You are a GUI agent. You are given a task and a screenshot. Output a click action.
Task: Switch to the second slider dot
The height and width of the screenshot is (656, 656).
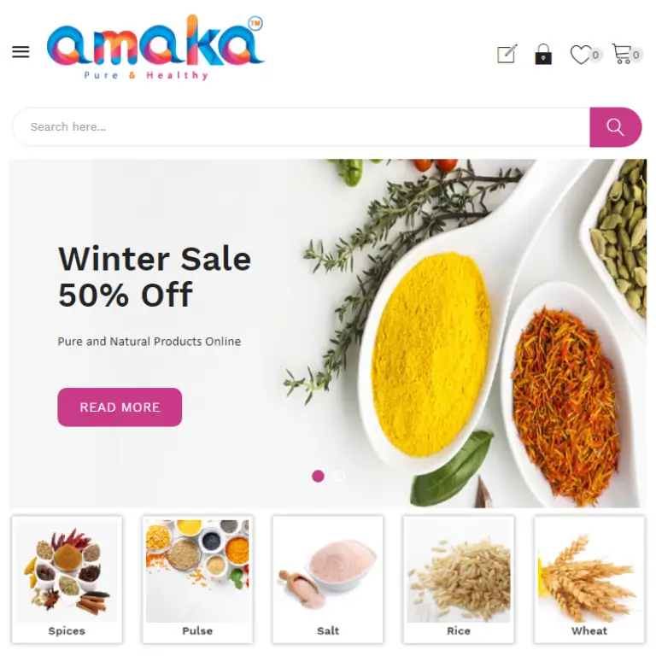[x=339, y=476]
